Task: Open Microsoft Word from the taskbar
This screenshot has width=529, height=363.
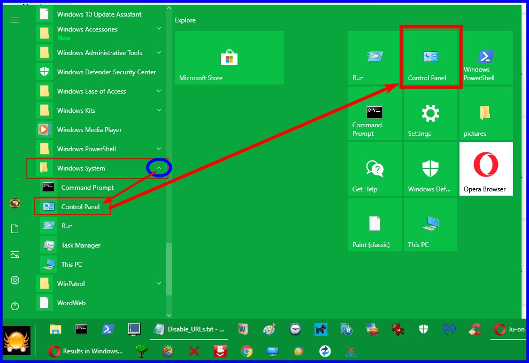Action: click(x=243, y=329)
